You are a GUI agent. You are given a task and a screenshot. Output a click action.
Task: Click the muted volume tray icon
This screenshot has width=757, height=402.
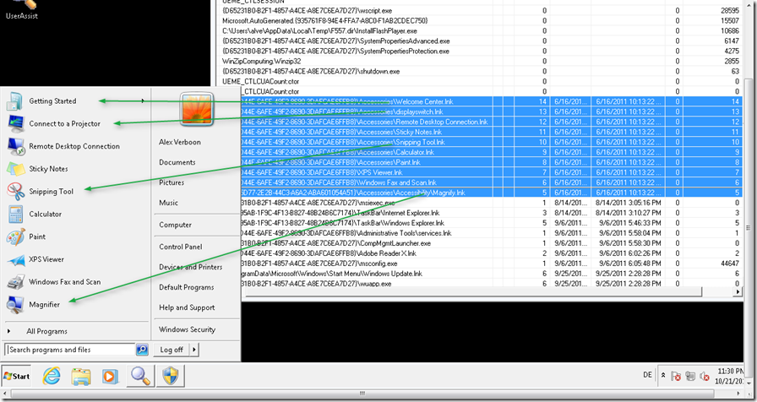click(705, 376)
